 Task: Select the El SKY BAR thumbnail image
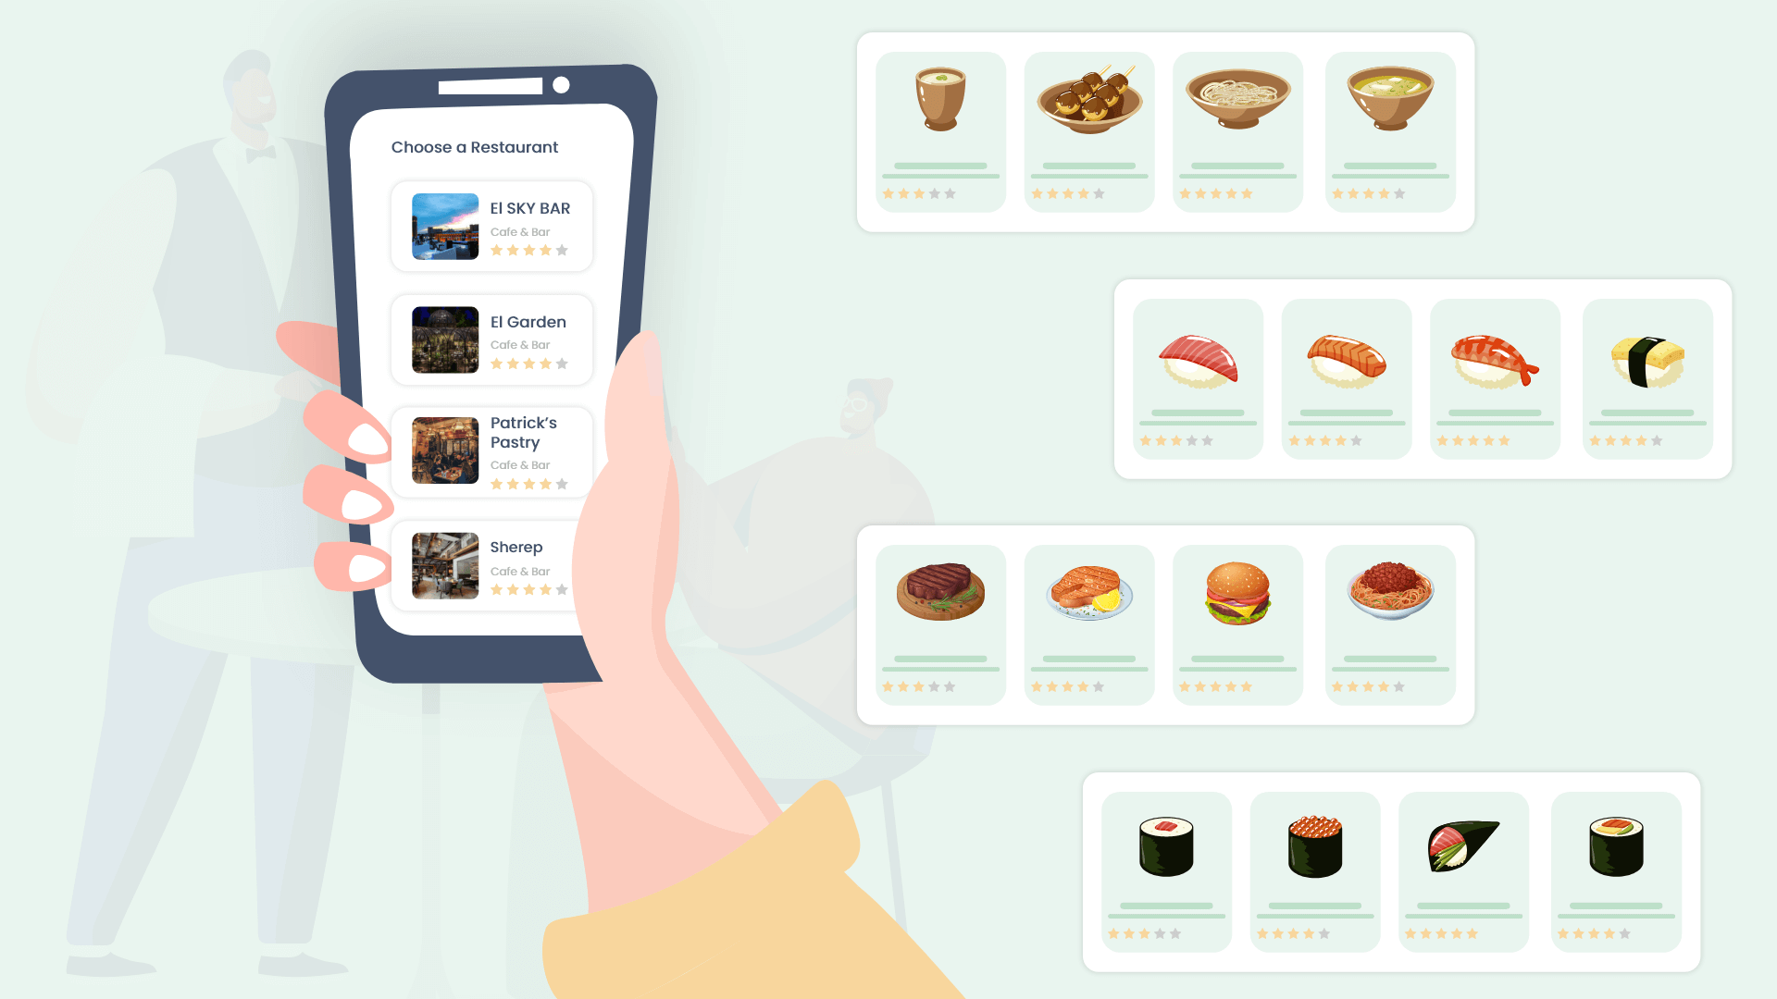coord(443,227)
